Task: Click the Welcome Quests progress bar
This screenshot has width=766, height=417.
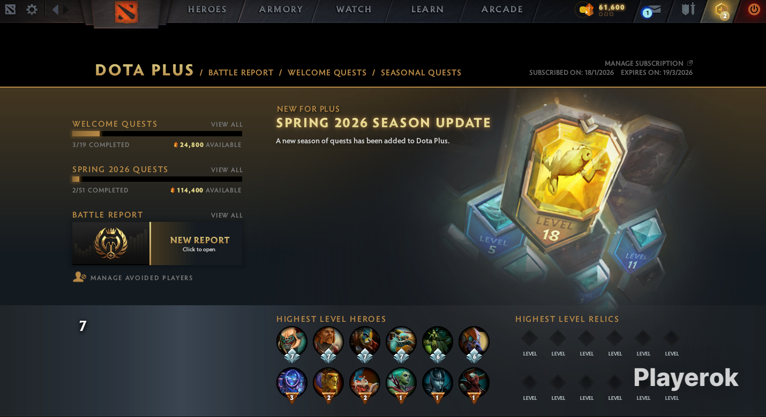Action: [x=157, y=134]
